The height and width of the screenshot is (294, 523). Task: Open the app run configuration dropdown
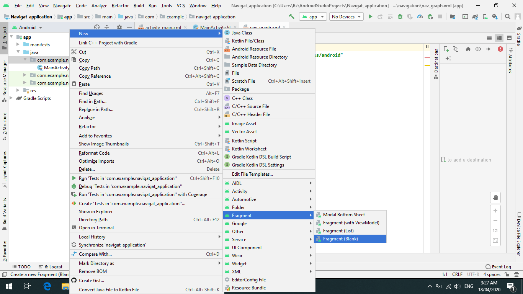click(313, 16)
